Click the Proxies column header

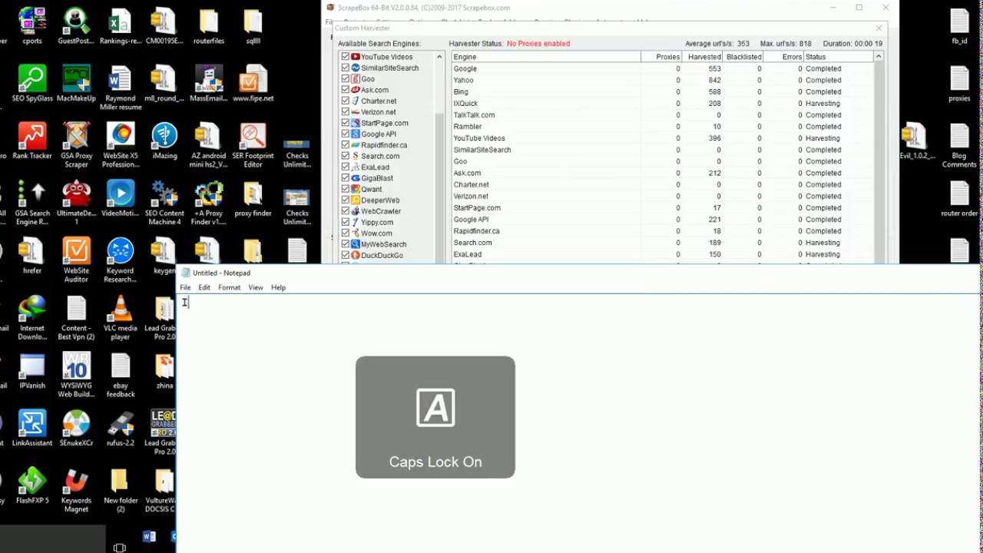click(662, 57)
